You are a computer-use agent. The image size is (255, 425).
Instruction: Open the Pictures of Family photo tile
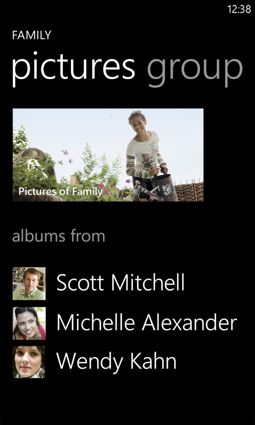108,155
